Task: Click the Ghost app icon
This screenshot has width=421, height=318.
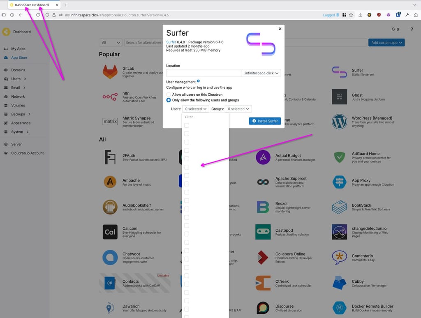Action: pos(339,97)
